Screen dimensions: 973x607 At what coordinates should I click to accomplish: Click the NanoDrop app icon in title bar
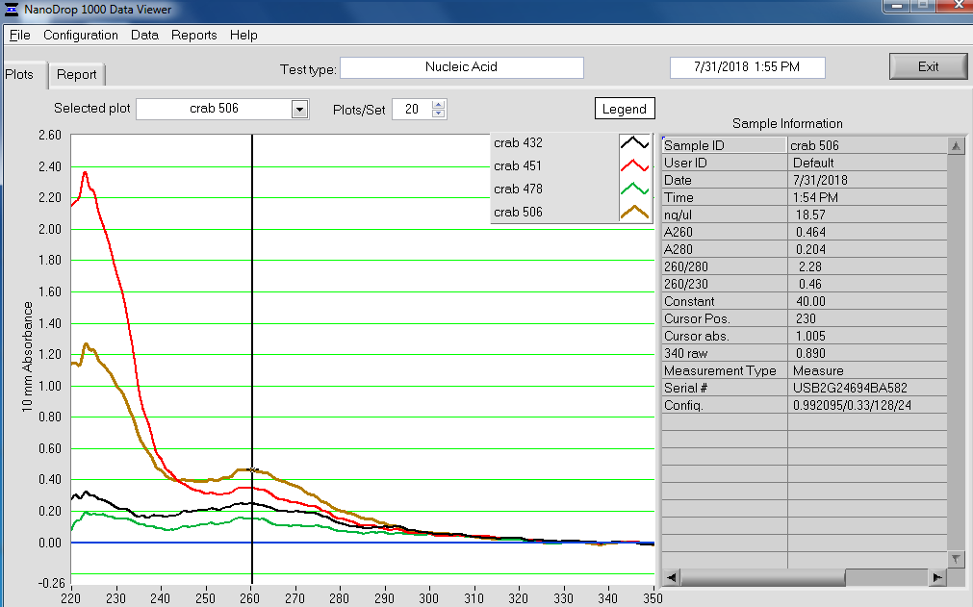(x=11, y=10)
